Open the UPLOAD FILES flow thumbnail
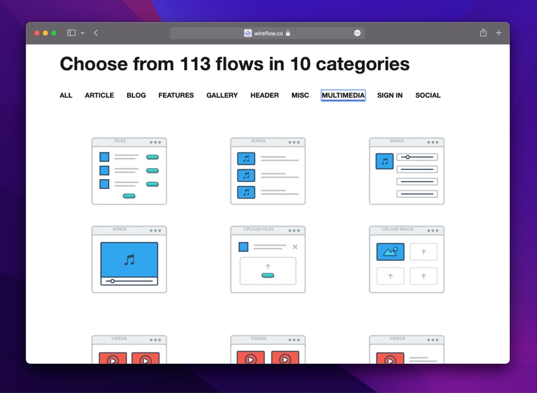The image size is (537, 393). click(x=268, y=260)
